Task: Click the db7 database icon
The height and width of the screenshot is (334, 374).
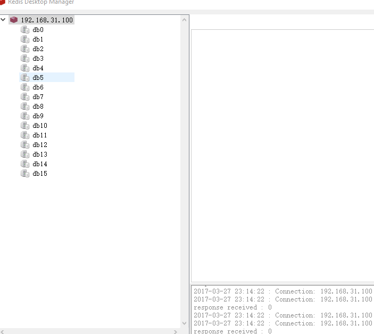Action: [x=25, y=97]
